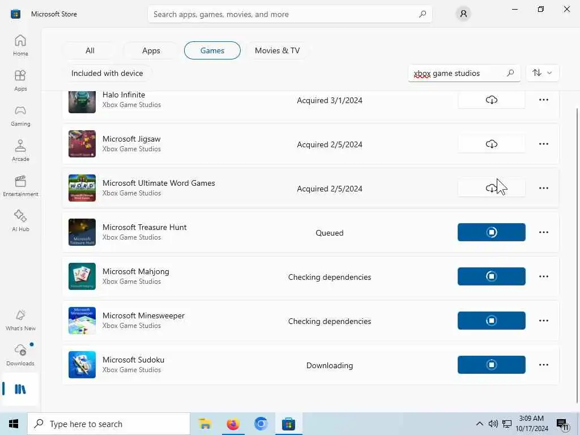The height and width of the screenshot is (435, 580).
Task: Switch to the All filter tab
Action: pyautogui.click(x=90, y=50)
